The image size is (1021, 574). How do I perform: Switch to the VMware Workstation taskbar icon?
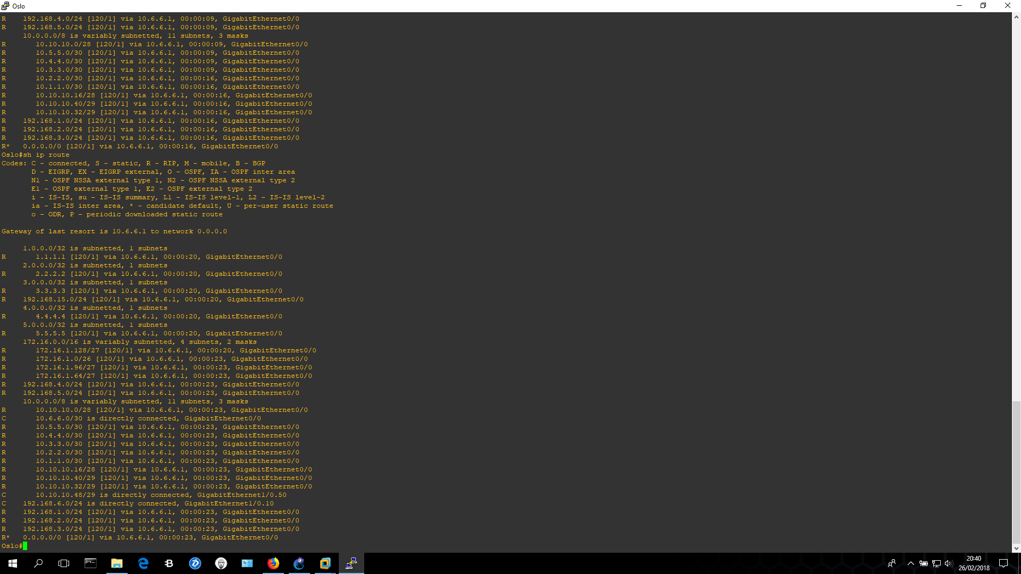[x=325, y=563]
